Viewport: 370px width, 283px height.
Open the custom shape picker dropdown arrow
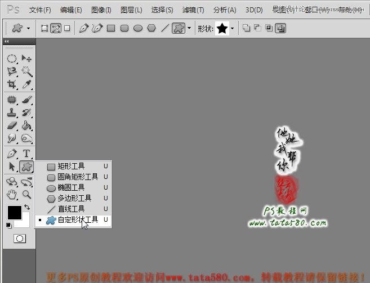tap(232, 28)
